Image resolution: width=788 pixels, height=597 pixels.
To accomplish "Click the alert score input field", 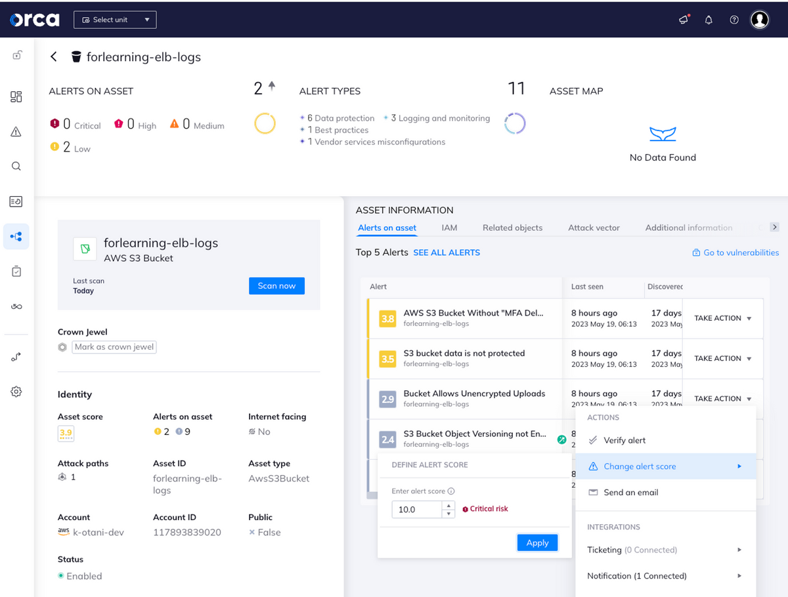I will [x=417, y=509].
